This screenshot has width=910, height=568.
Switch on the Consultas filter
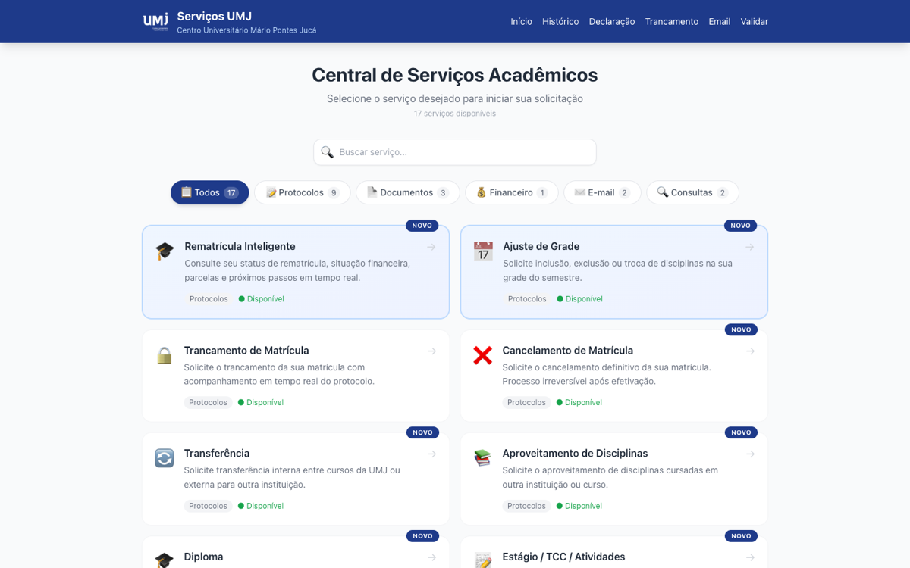pos(692,192)
